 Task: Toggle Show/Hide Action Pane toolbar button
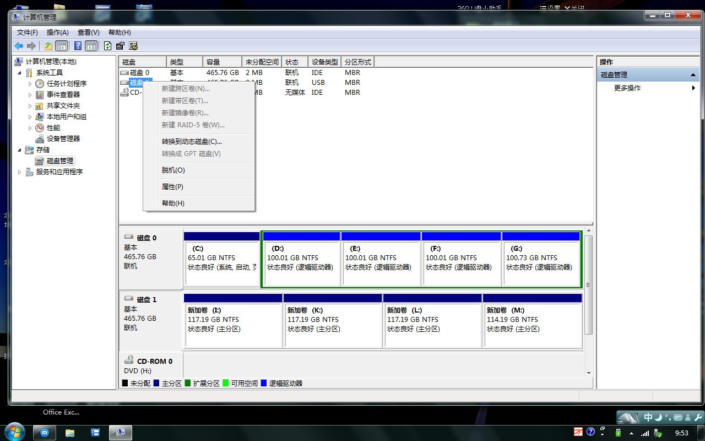click(x=91, y=46)
